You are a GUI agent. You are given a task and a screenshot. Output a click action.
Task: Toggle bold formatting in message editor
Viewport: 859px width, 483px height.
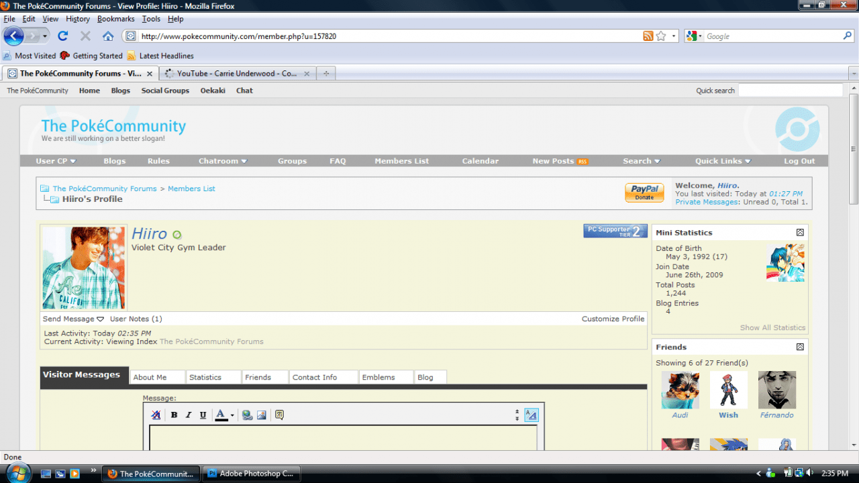coord(174,415)
